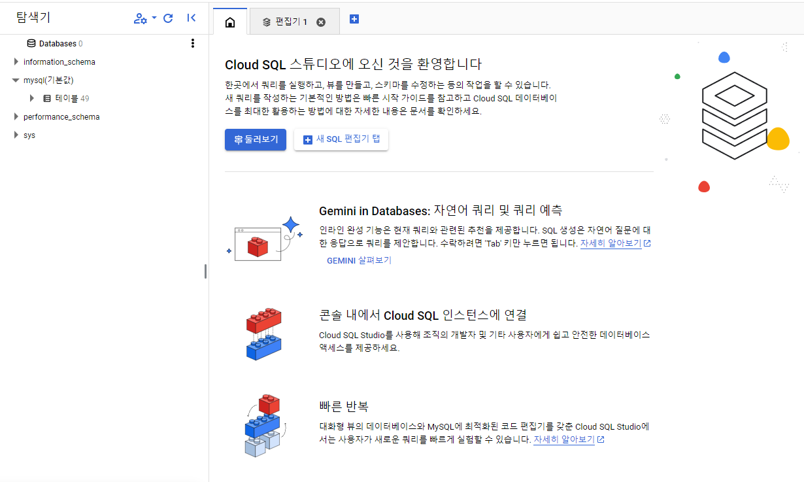
Task: Select the mysql(기본값) tree row
Action: (105, 80)
